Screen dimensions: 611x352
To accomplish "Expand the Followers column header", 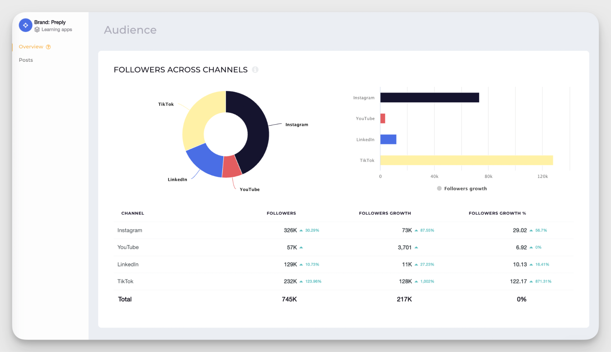I will [x=281, y=213].
